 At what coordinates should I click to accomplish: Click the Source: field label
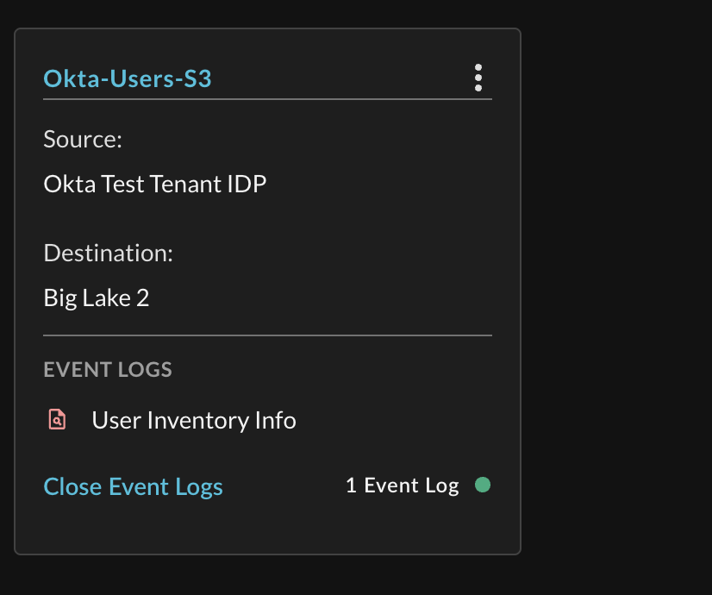pos(83,139)
